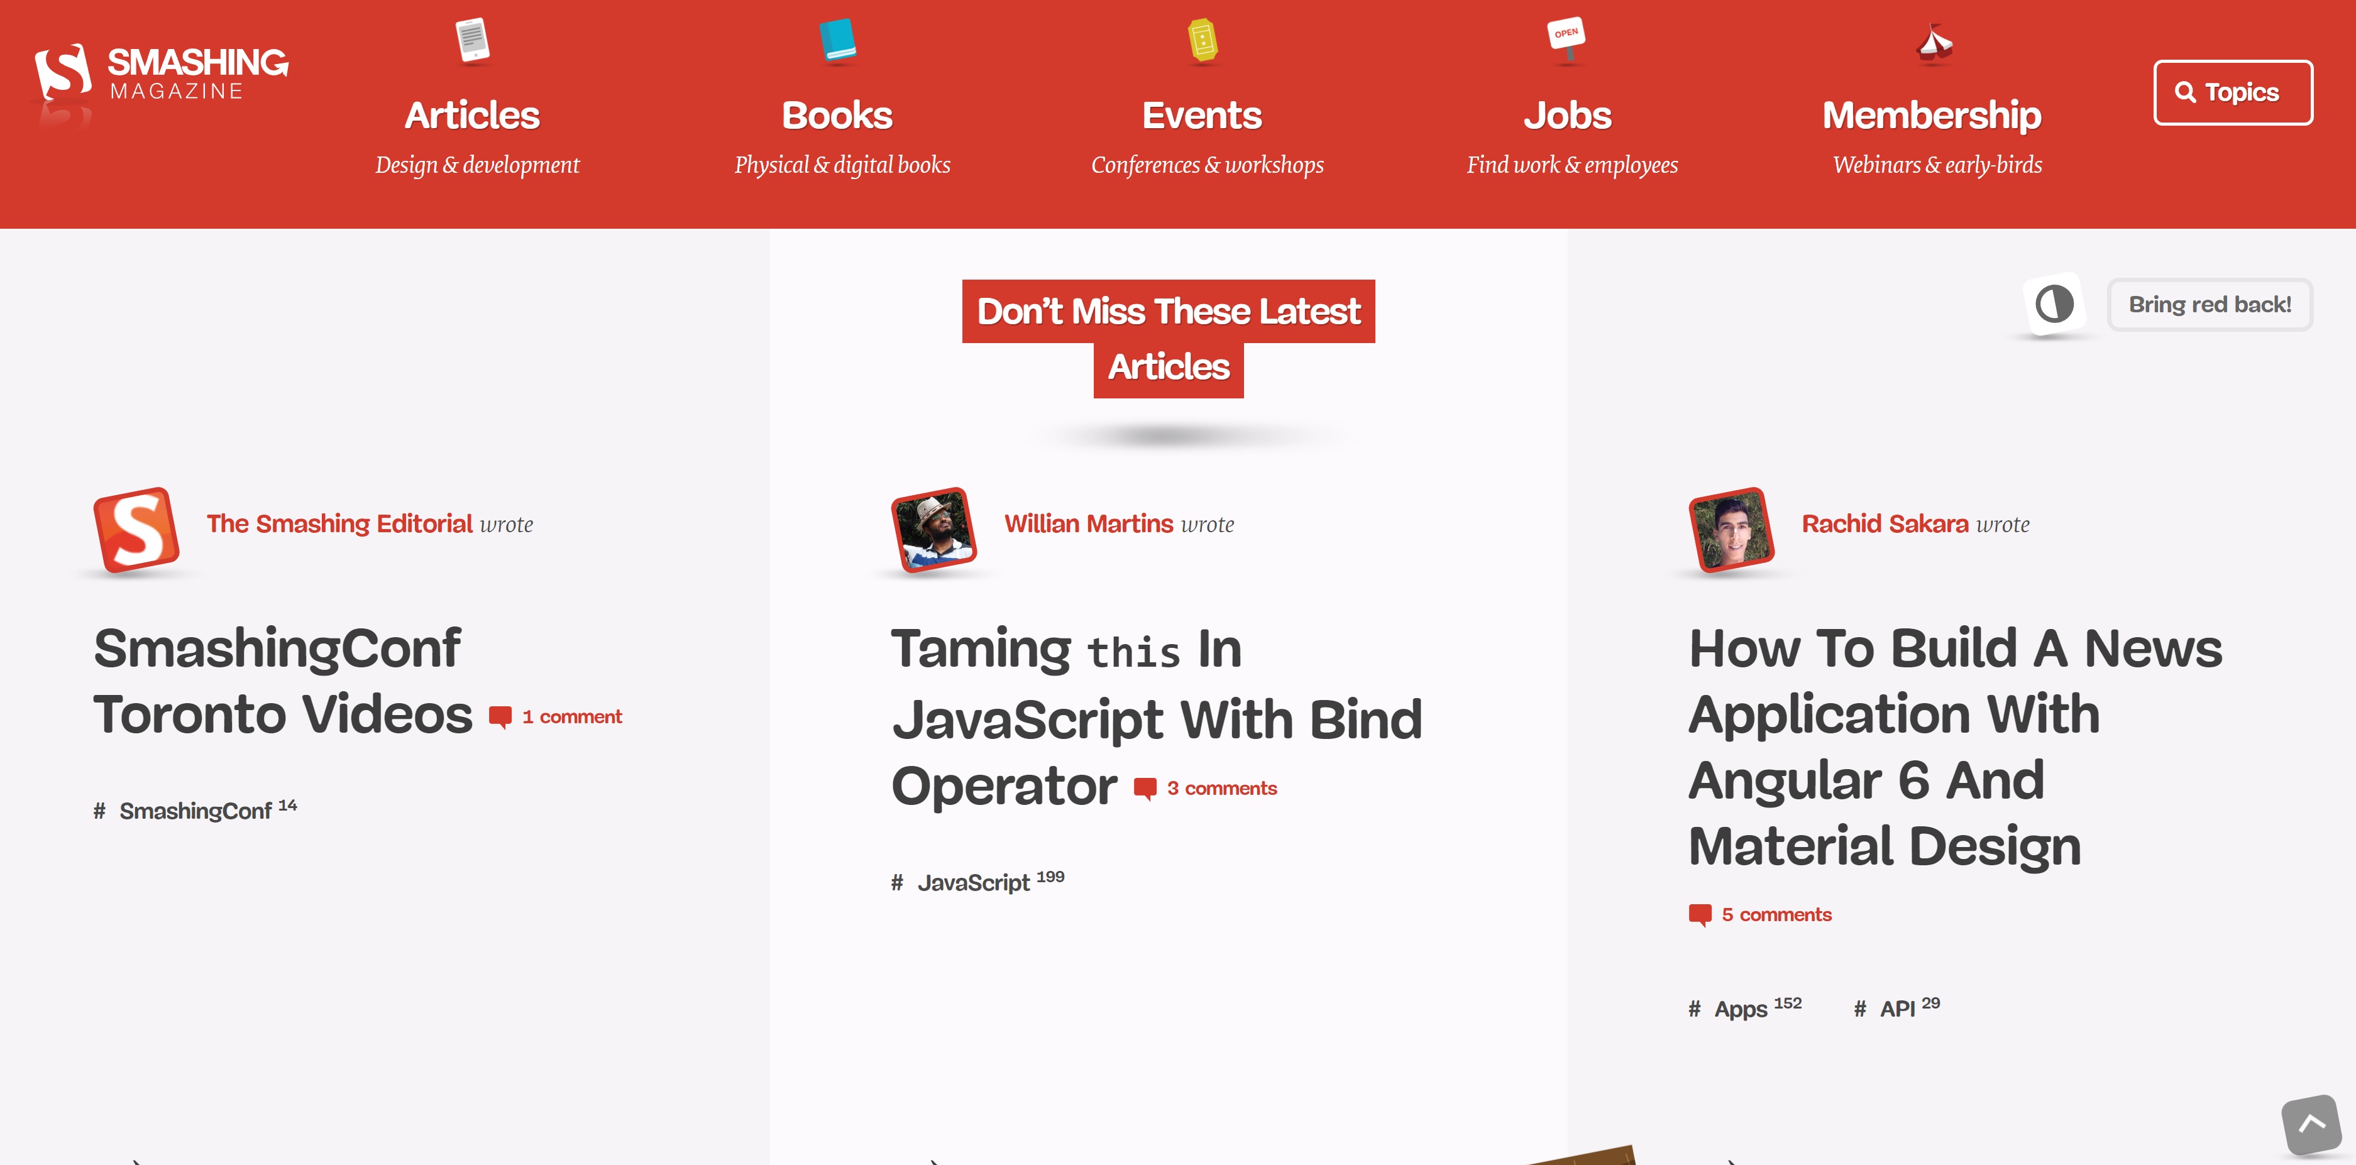The height and width of the screenshot is (1165, 2356).
Task: Click the Topics search button
Action: point(2233,92)
